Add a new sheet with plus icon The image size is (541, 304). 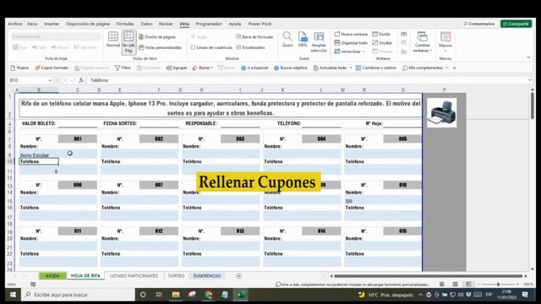tap(238, 276)
